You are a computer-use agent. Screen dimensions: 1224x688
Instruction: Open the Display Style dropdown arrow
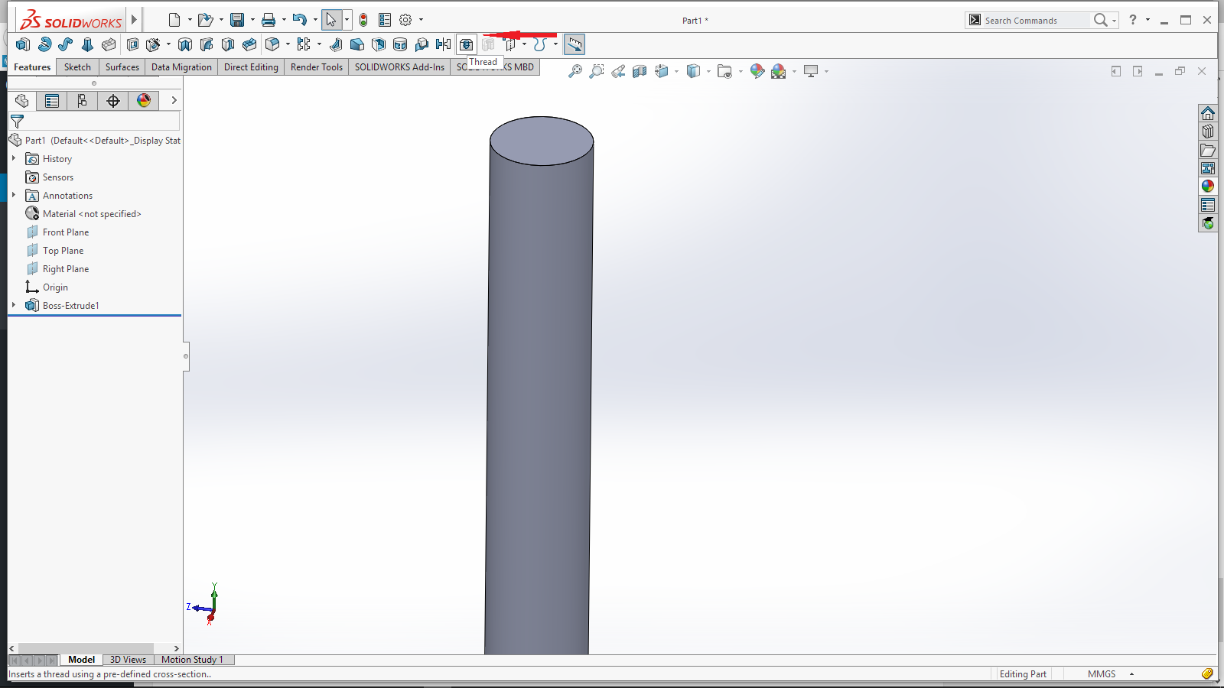pyautogui.click(x=708, y=72)
